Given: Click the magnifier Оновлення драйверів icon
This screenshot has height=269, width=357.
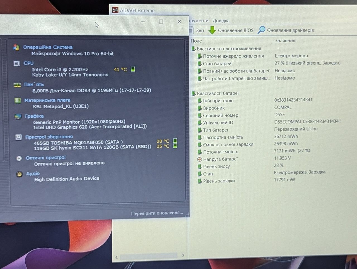Looking at the screenshot, I should (261, 30).
